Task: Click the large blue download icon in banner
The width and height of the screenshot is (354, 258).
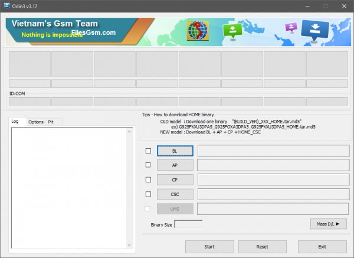Action: [x=315, y=30]
